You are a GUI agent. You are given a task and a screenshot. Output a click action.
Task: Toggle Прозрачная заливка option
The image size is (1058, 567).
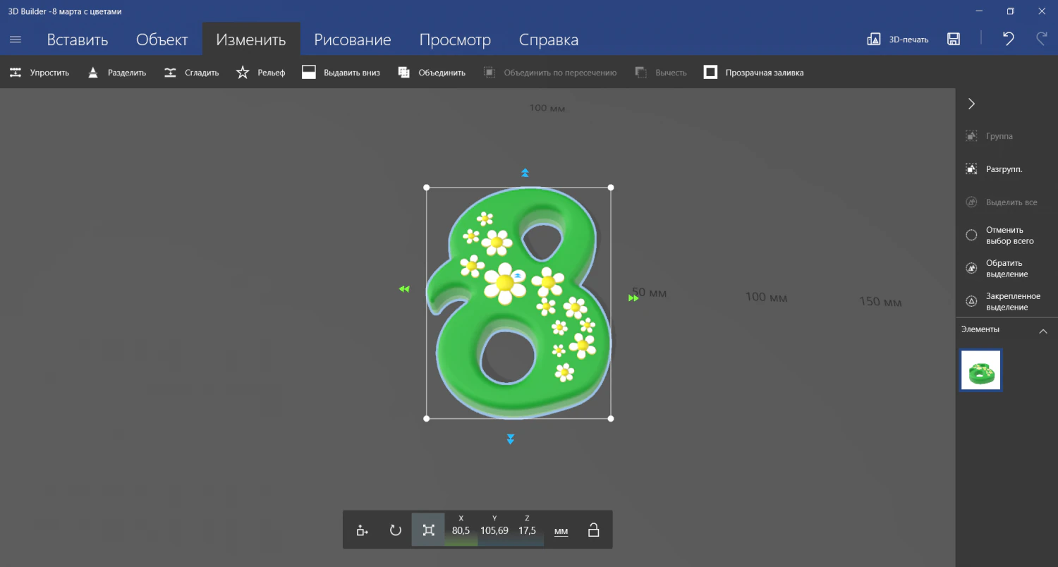coord(753,73)
